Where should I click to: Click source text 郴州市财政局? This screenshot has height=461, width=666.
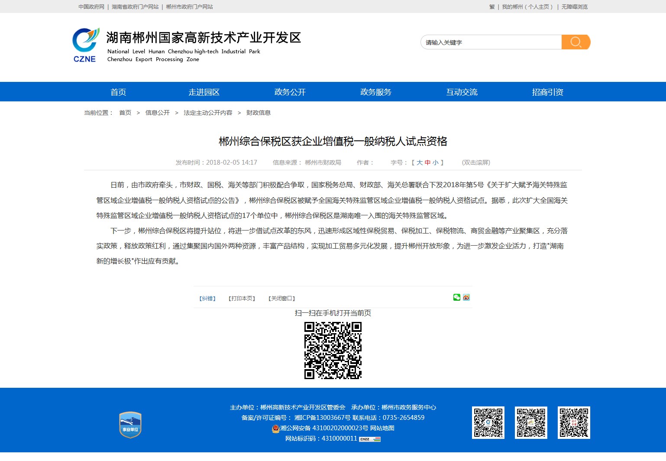pyautogui.click(x=323, y=162)
